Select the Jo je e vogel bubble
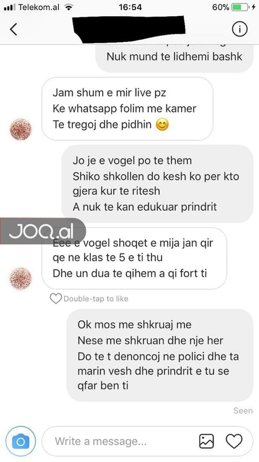This screenshot has width=259, height=462. click(157, 184)
